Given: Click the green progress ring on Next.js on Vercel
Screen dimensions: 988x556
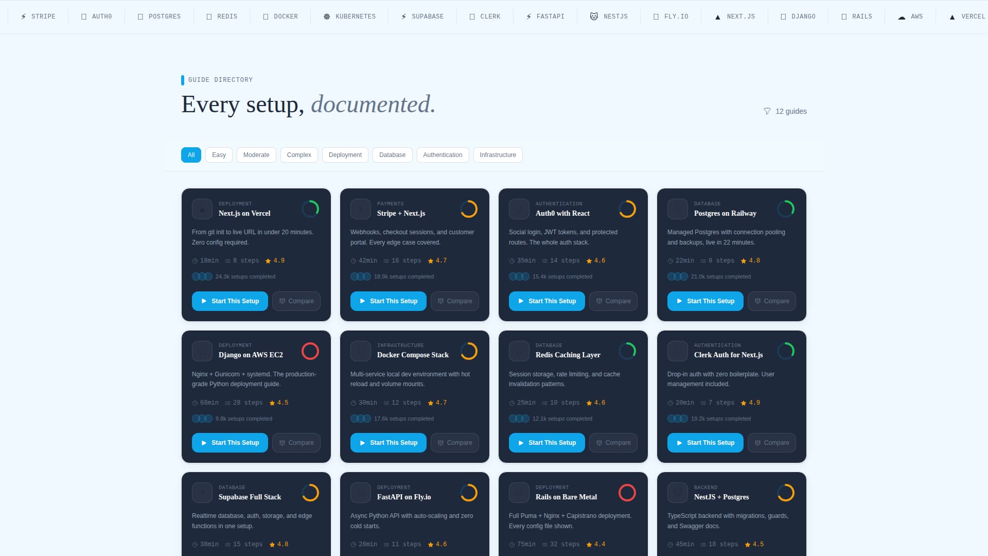Looking at the screenshot, I should point(310,209).
